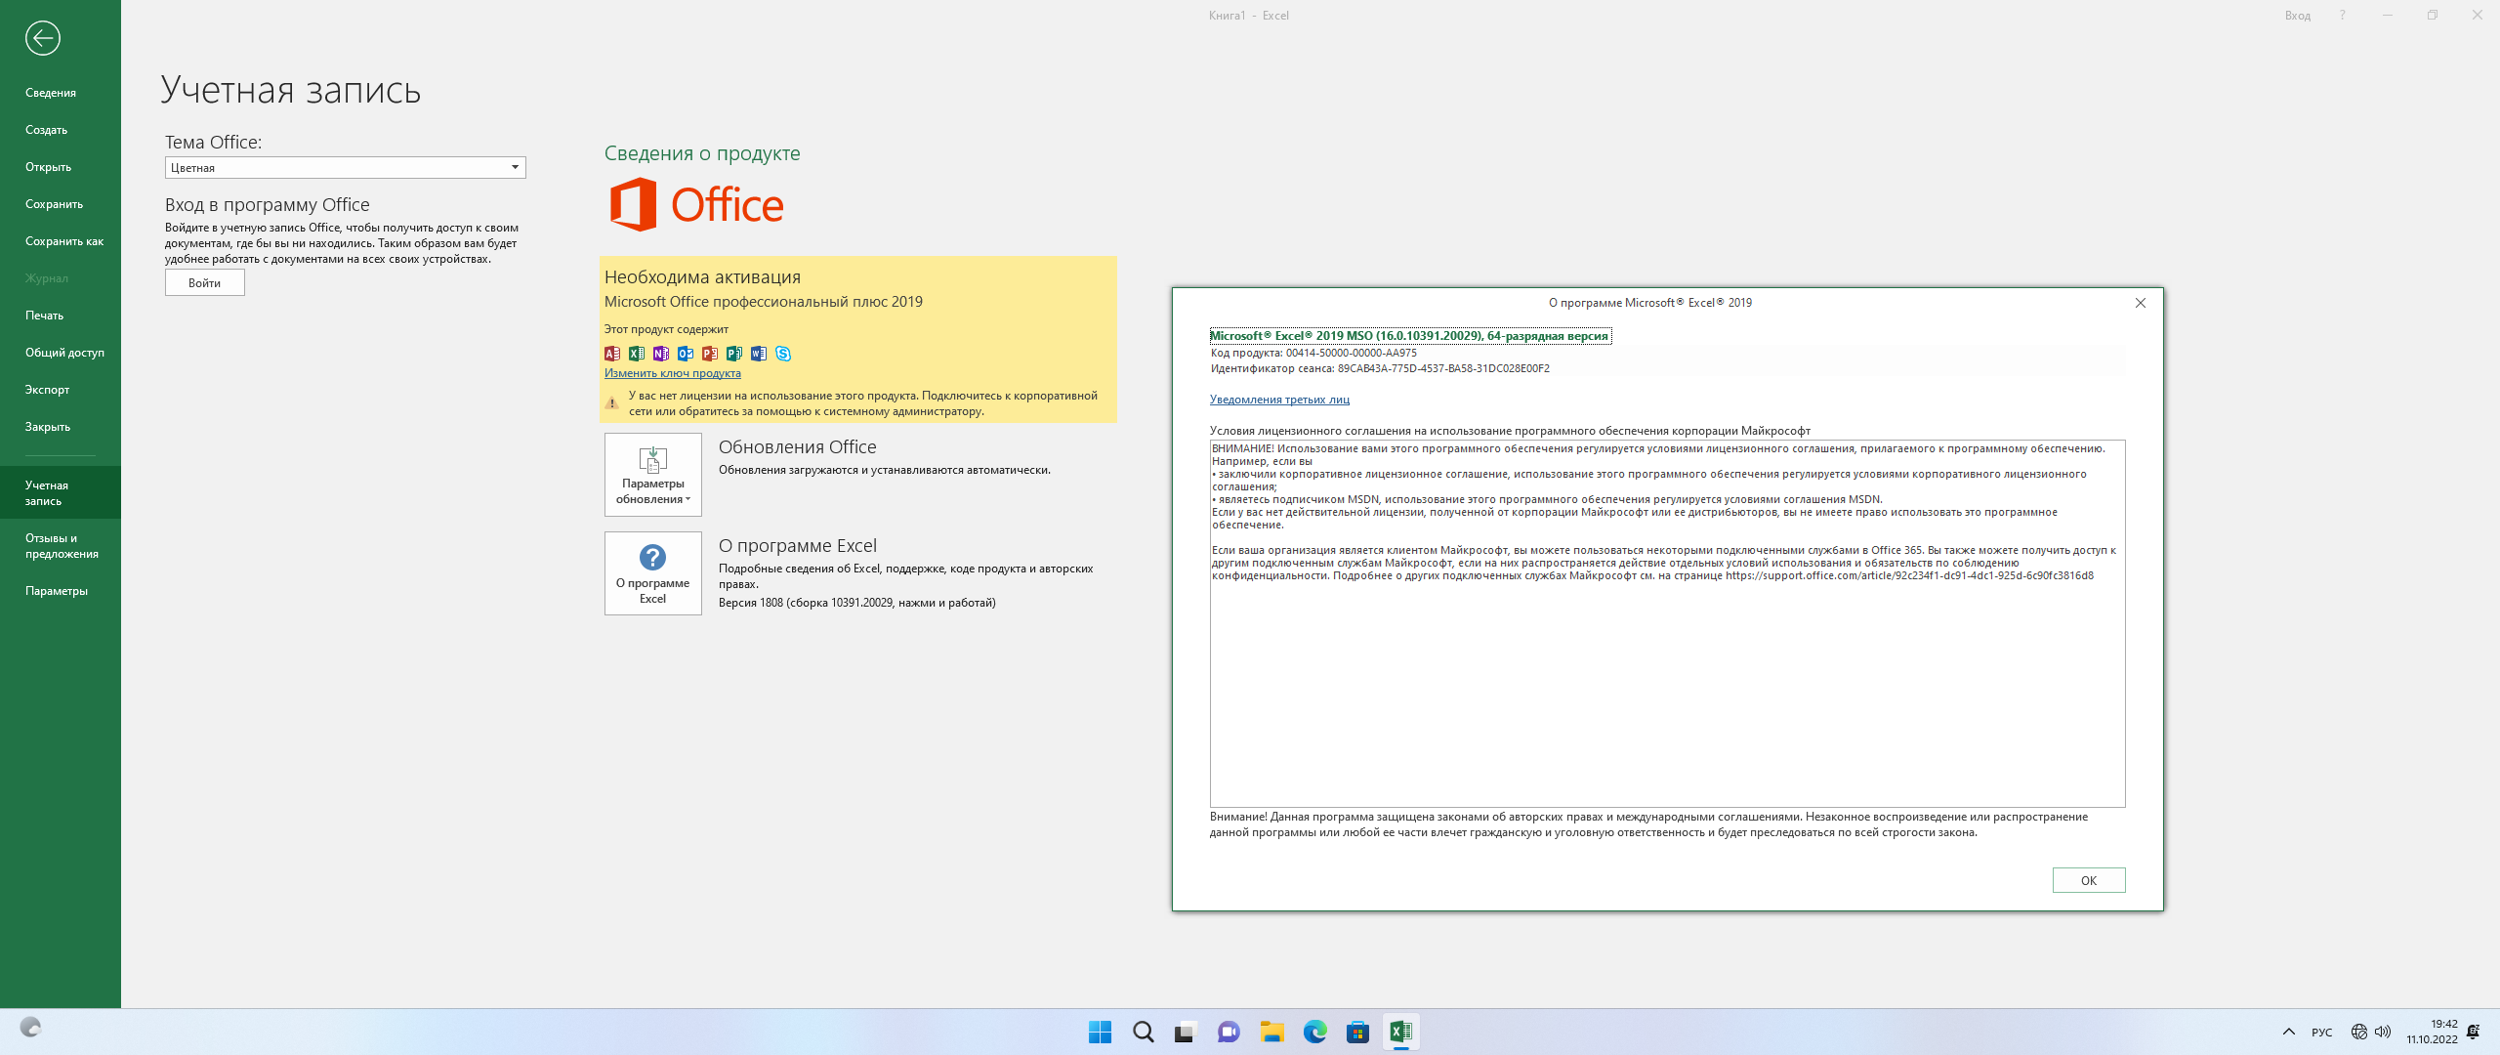Open File Explorer from the taskbar
Viewport: 2500px width, 1055px height.
coord(1271,1032)
